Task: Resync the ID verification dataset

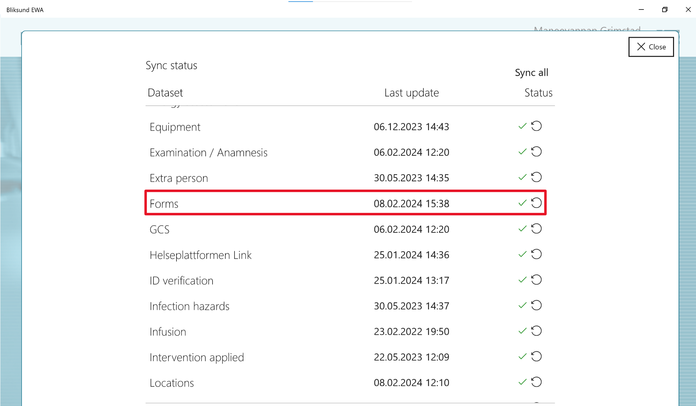Action: (x=536, y=280)
